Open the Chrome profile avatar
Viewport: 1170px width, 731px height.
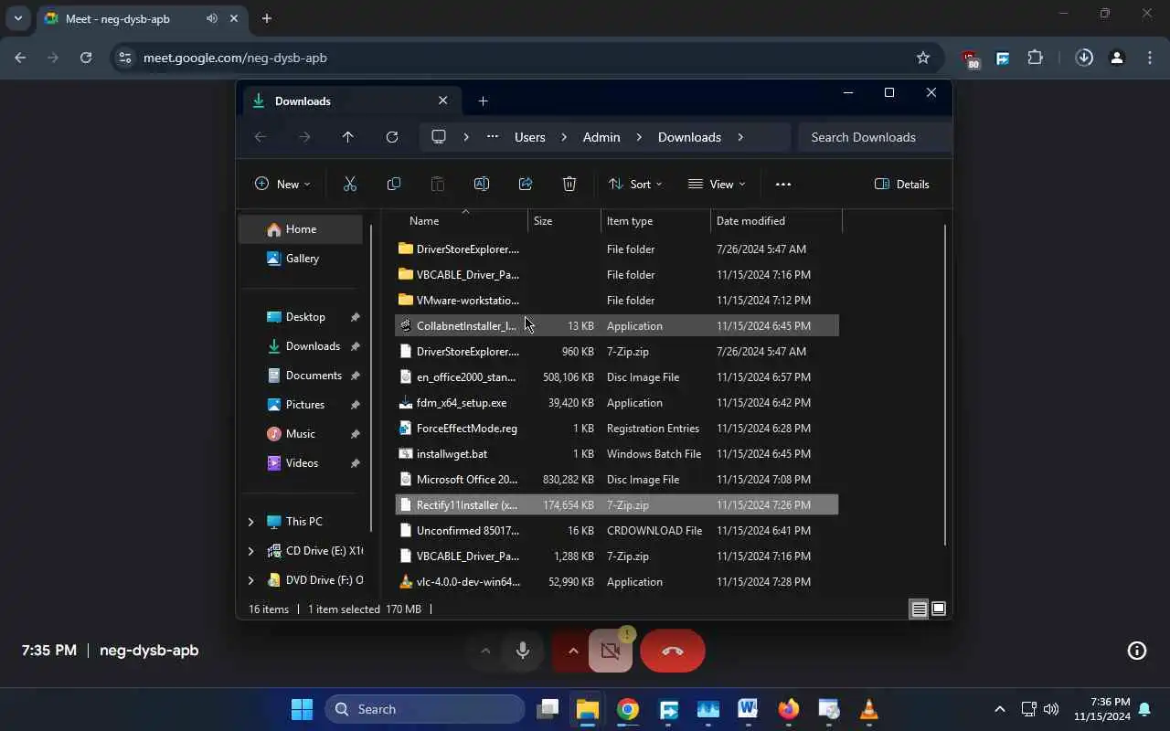[x=1117, y=58]
